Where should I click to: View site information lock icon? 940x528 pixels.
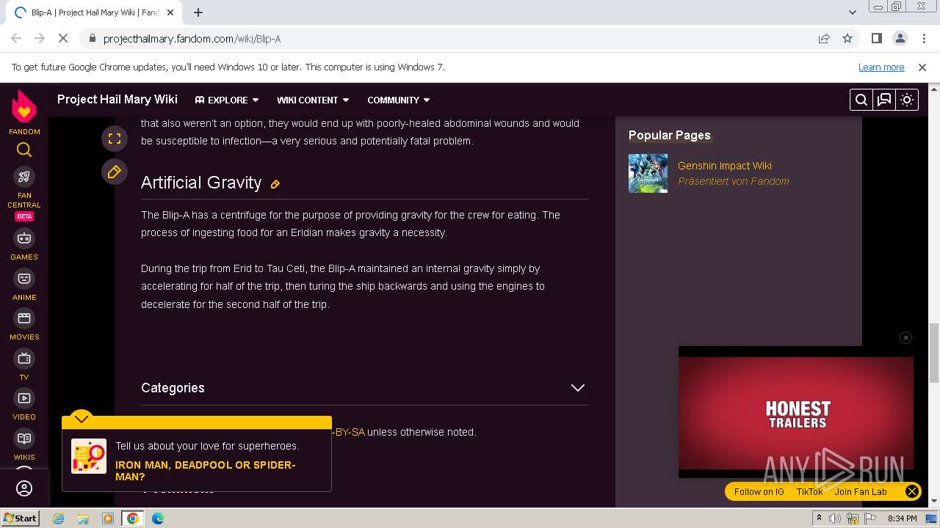tap(92, 38)
